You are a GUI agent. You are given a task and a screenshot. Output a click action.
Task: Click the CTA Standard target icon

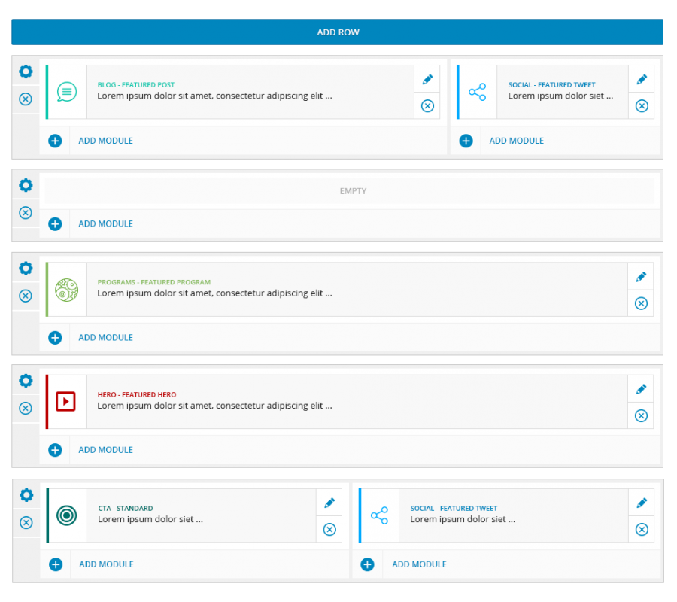pyautogui.click(x=67, y=515)
